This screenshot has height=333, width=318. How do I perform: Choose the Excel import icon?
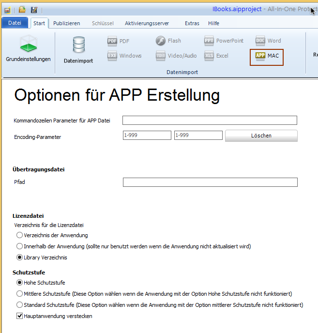pos(209,56)
